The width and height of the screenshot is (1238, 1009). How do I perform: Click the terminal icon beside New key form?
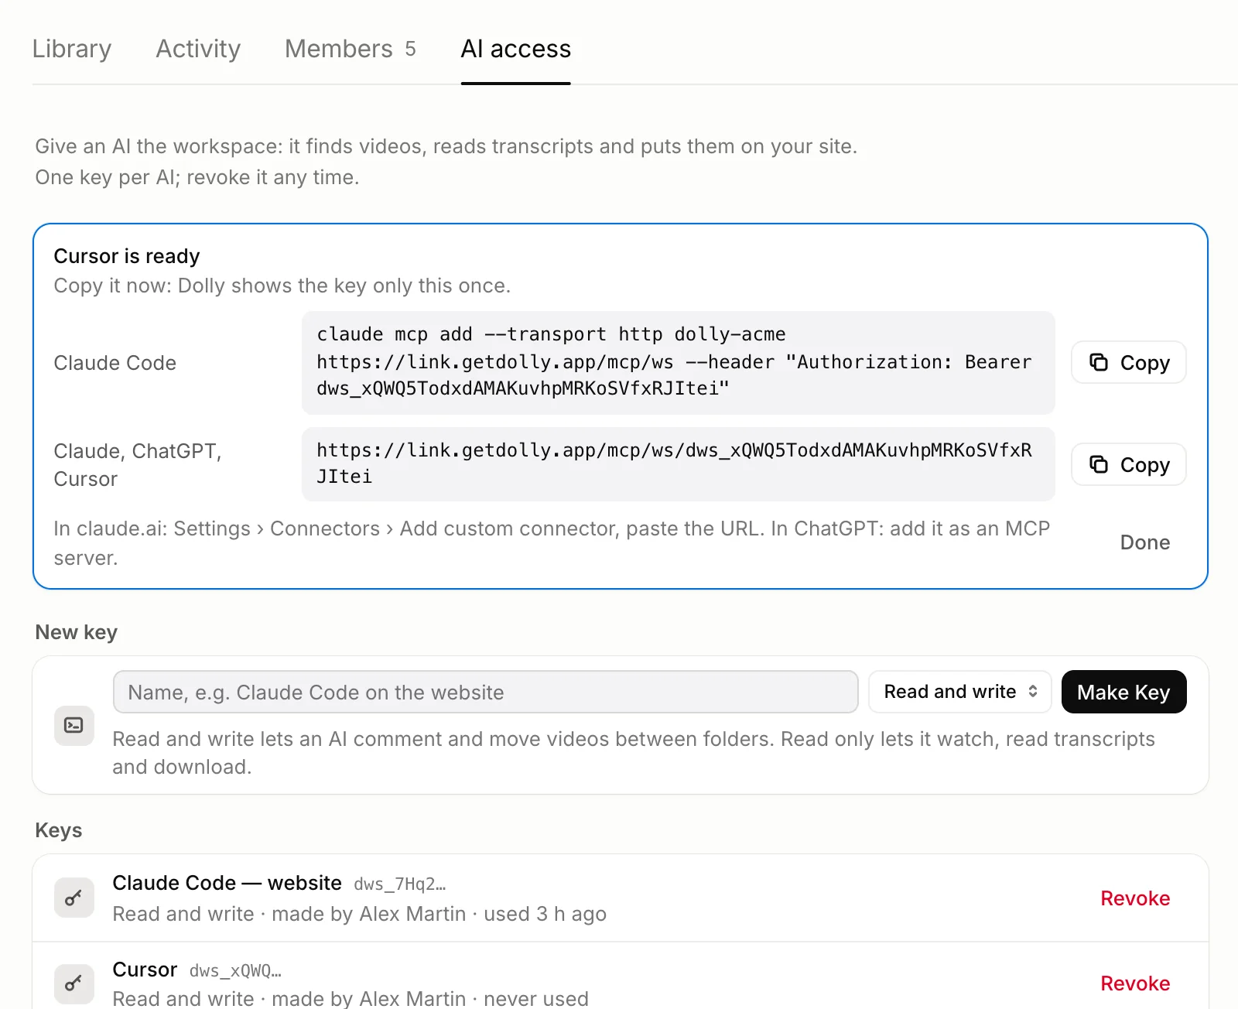click(x=74, y=725)
